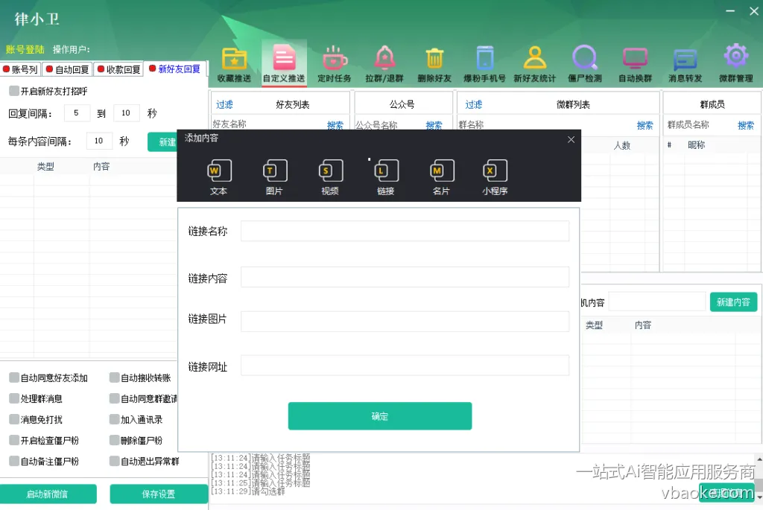Click the reply interval minimum field showing 5
Image resolution: width=763 pixels, height=510 pixels.
[77, 112]
